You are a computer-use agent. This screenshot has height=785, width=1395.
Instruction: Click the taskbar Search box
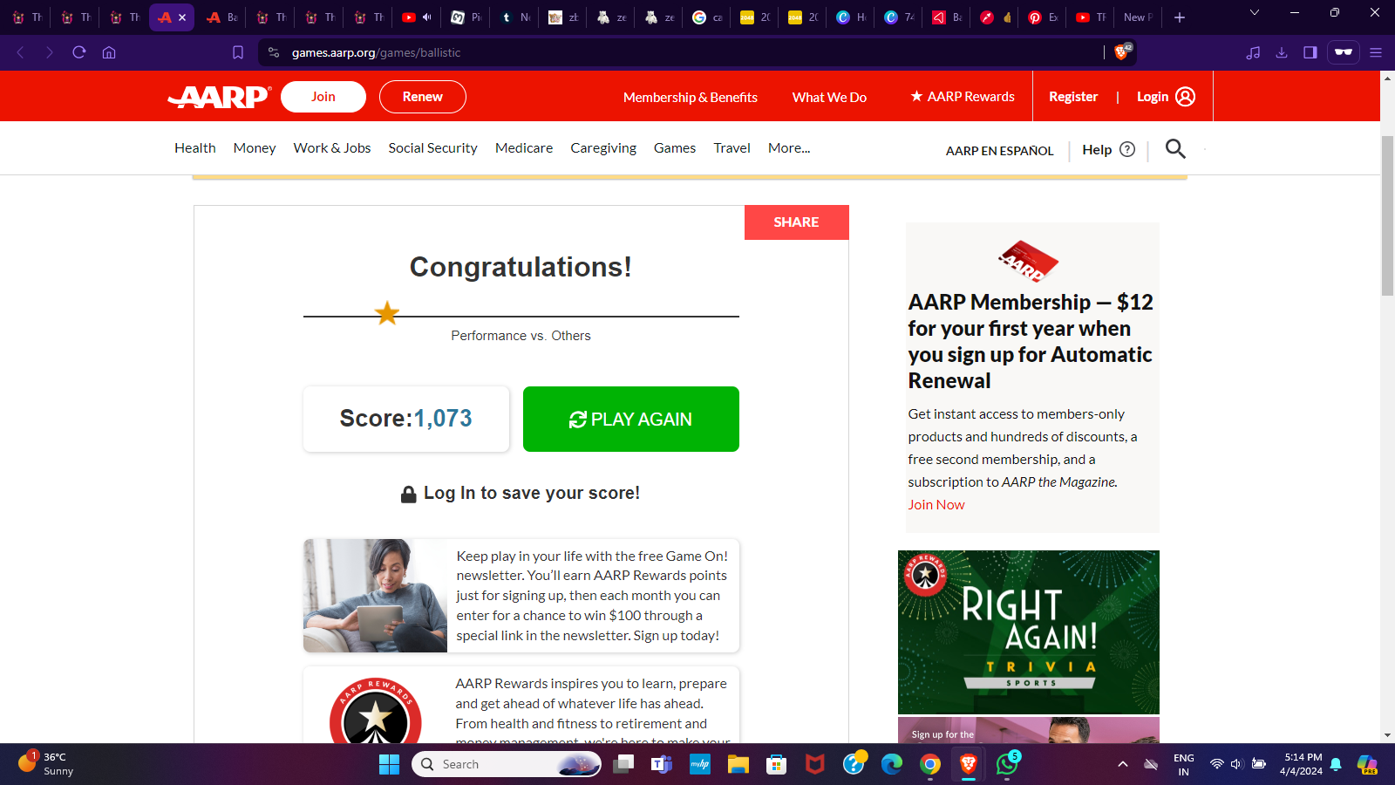pyautogui.click(x=507, y=765)
